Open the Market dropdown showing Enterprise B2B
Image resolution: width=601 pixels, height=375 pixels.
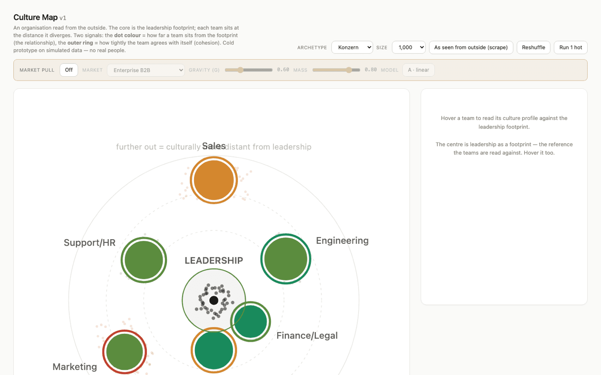coord(146,70)
